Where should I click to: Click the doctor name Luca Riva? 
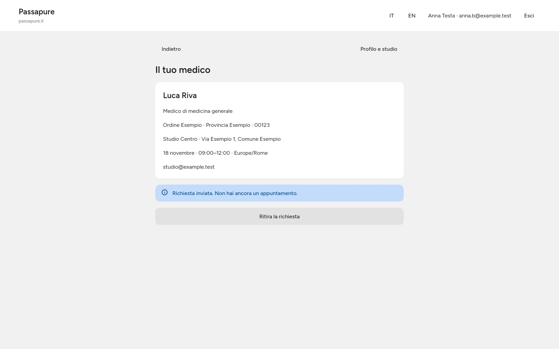[x=180, y=95]
